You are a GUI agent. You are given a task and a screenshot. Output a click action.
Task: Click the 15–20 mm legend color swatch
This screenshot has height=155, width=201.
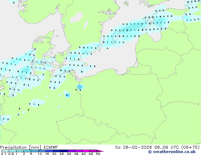(49, 151)
